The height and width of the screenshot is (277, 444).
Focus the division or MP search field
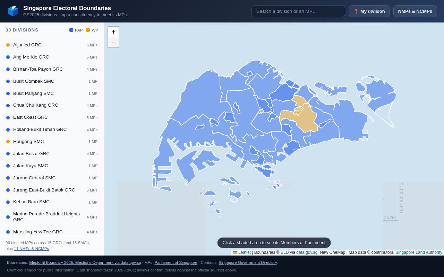pos(298,11)
